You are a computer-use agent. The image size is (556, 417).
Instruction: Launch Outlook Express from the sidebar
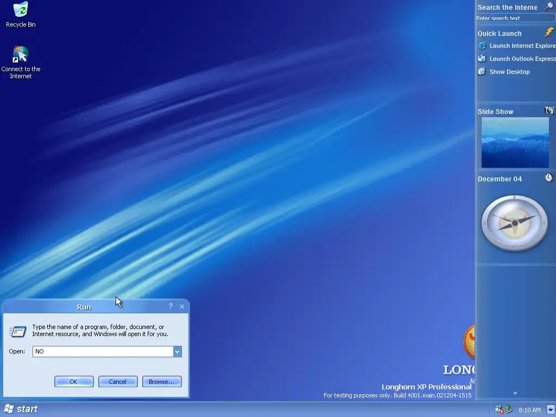pyautogui.click(x=522, y=59)
